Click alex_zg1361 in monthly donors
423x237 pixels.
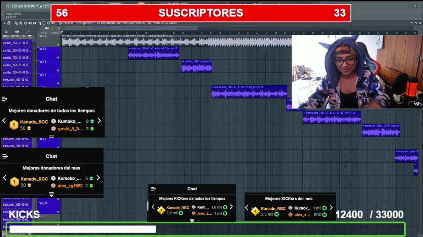click(70, 186)
